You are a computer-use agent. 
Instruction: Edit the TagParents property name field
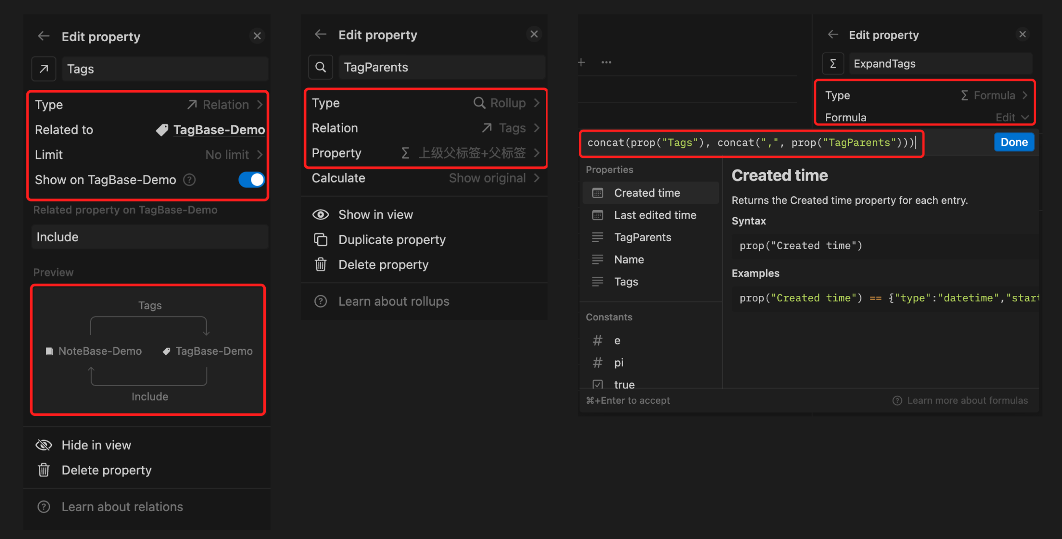coord(442,67)
